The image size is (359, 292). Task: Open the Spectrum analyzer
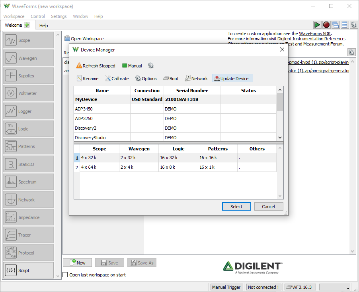28,182
